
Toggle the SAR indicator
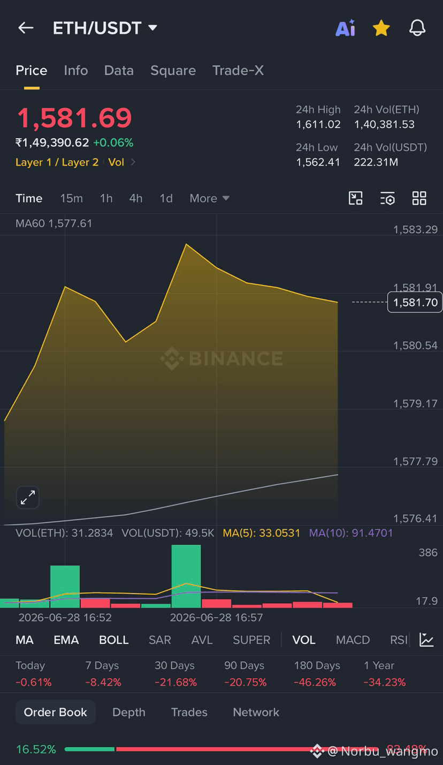[x=160, y=640]
